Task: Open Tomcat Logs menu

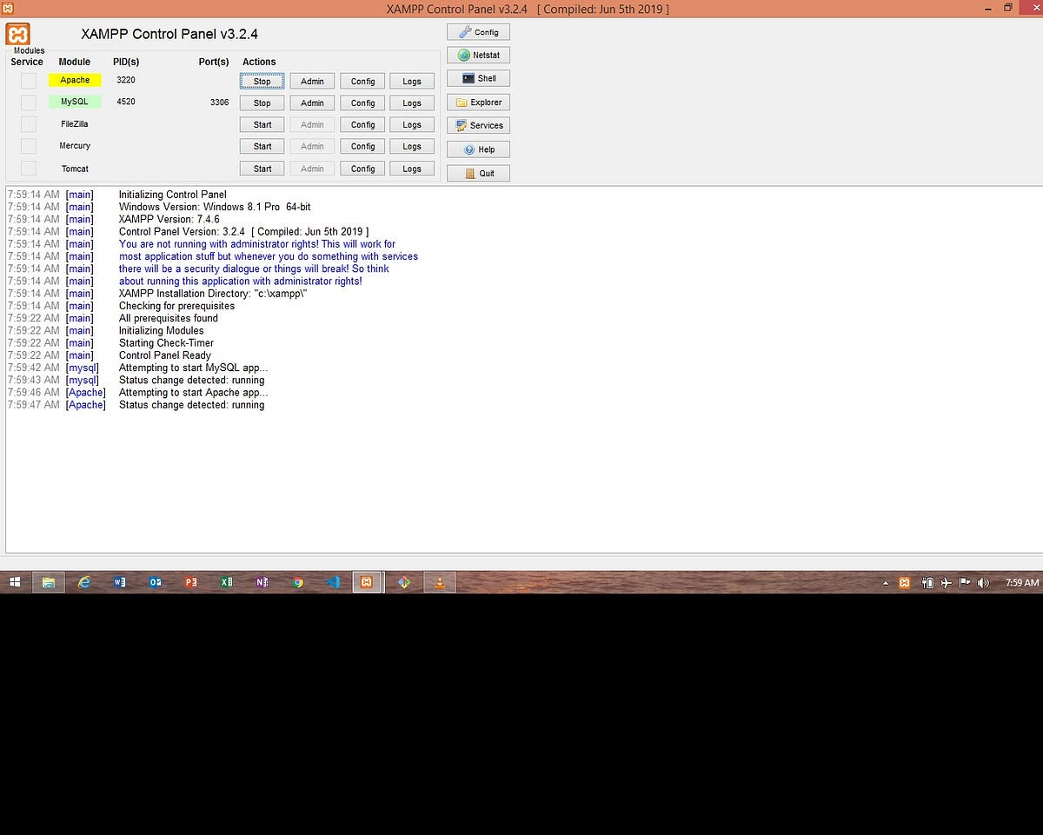Action: click(412, 169)
